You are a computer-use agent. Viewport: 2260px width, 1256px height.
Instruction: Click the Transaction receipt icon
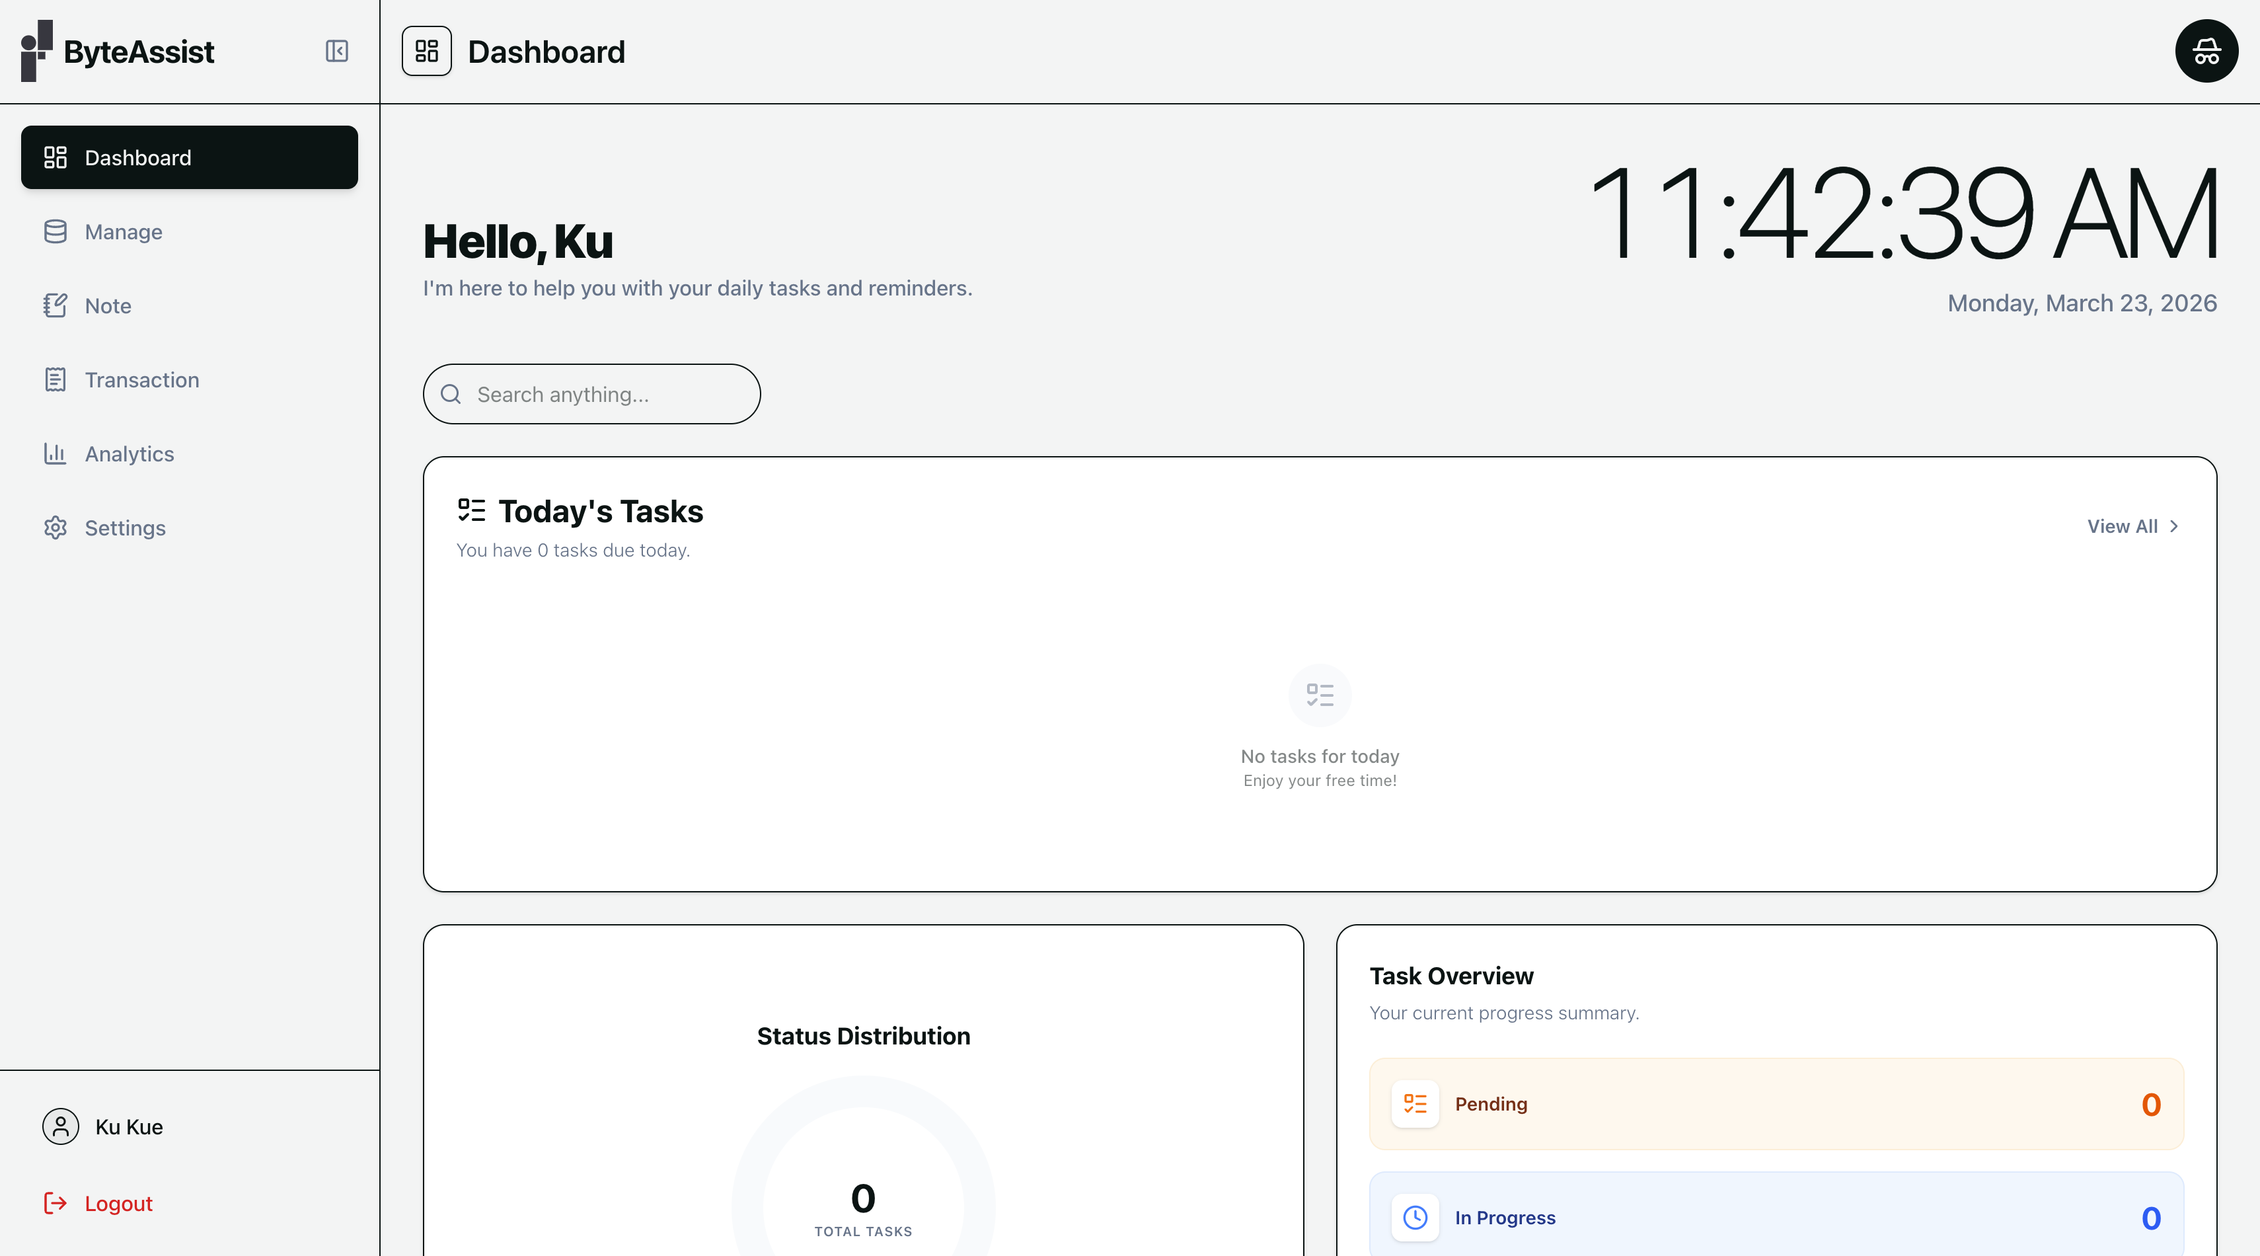56,380
